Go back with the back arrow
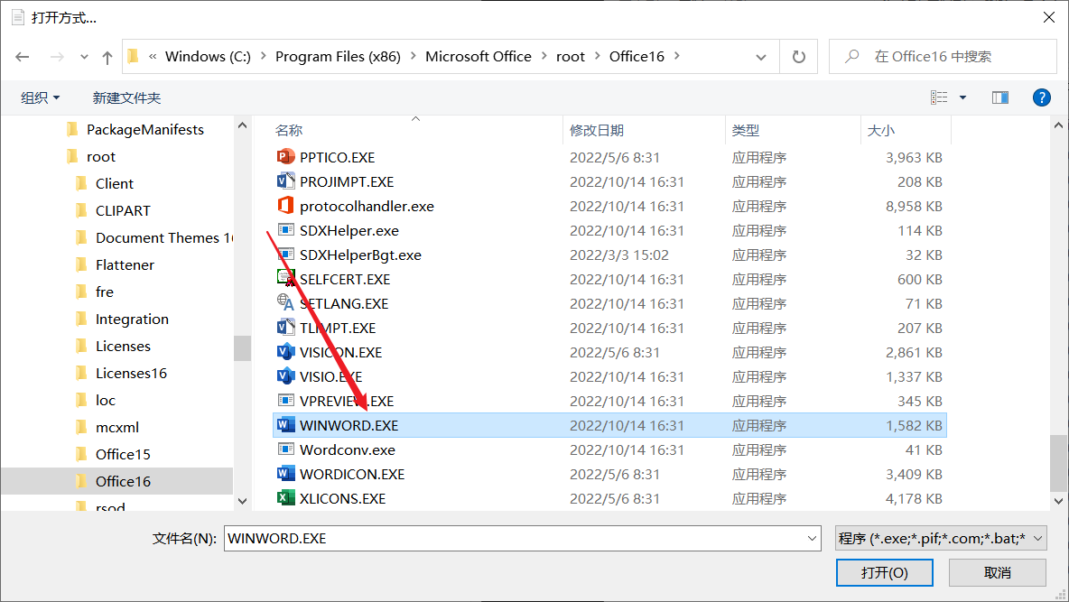 23,57
